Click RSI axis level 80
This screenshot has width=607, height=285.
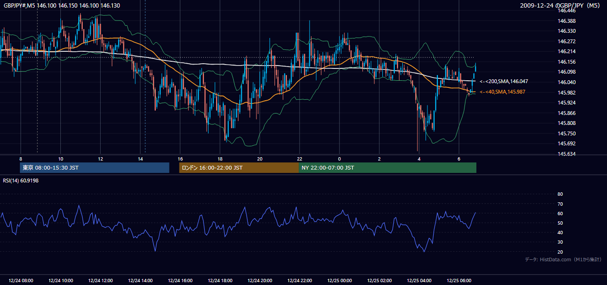pos(560,194)
